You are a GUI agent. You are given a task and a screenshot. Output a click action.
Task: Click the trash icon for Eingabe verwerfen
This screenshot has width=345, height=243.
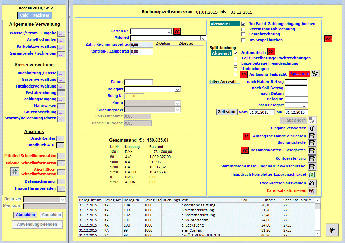(312, 128)
